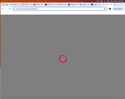Click the browser forward arrow
Viewport: 125px width, 99px height.
6,9
